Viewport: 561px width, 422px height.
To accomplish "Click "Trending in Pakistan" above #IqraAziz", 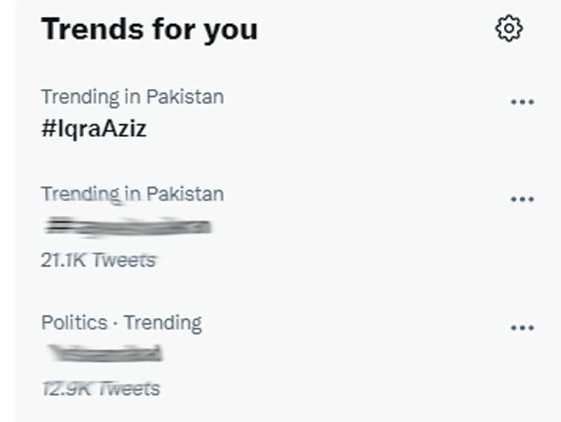I will click(x=132, y=98).
